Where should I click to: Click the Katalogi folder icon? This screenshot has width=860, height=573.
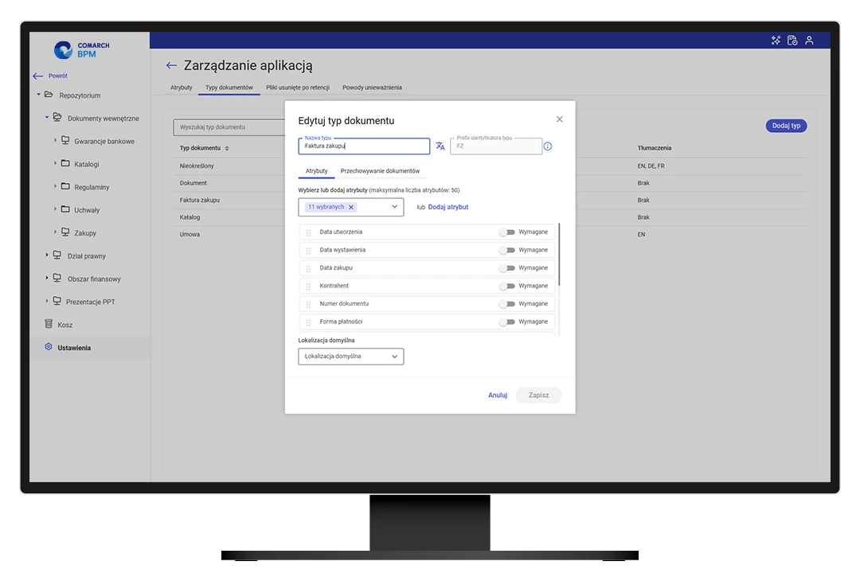(x=65, y=163)
